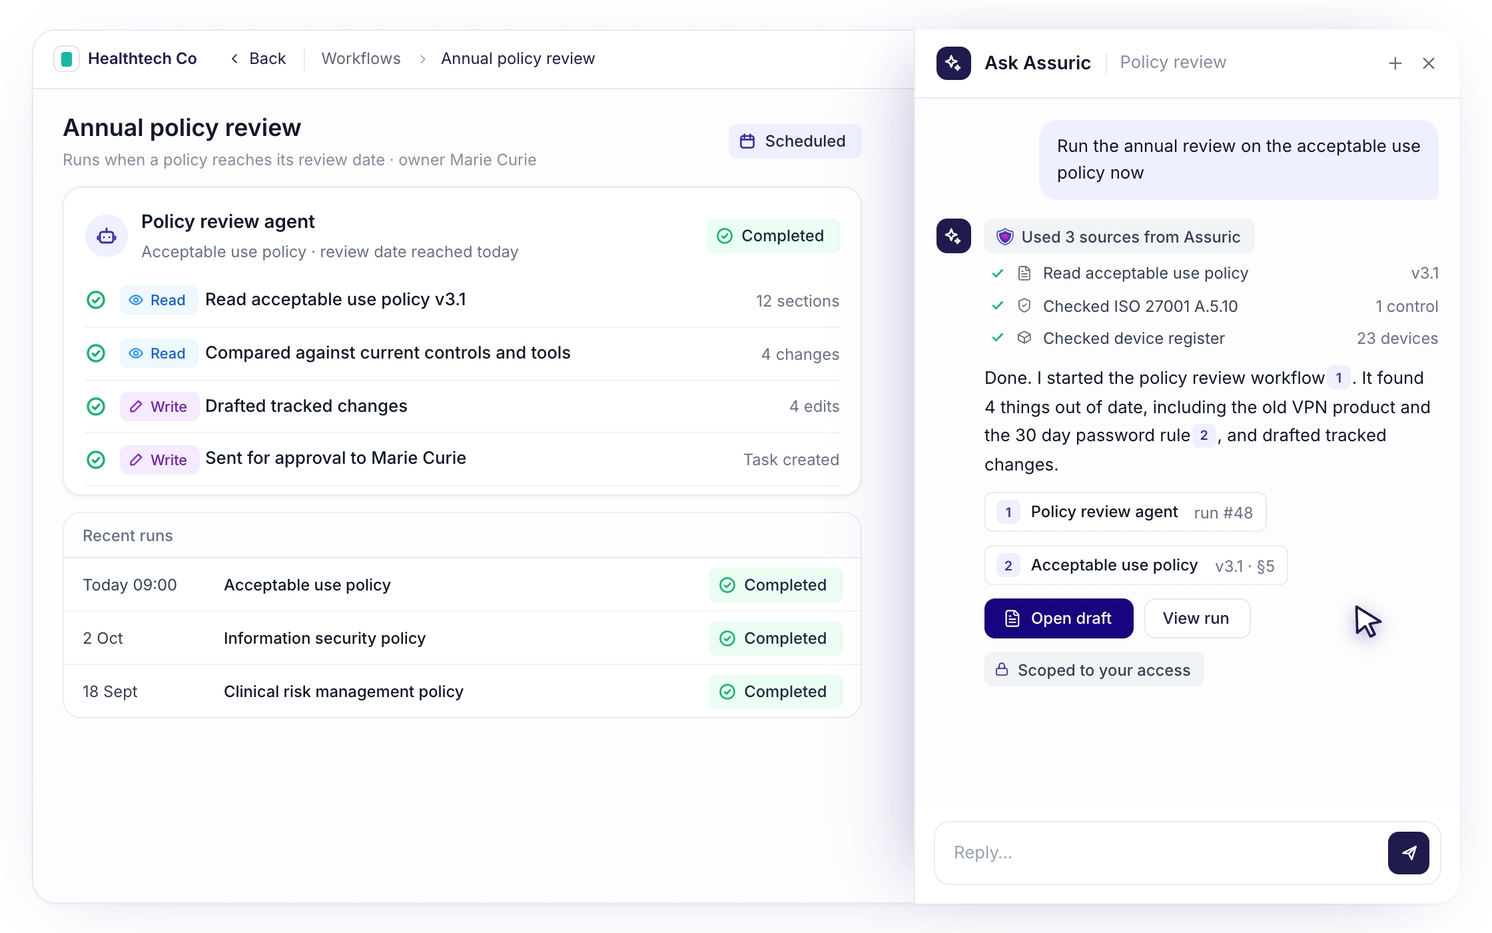The width and height of the screenshot is (1492, 933).
Task: Click inline citation 1 after policy review workflow
Action: [1338, 378]
